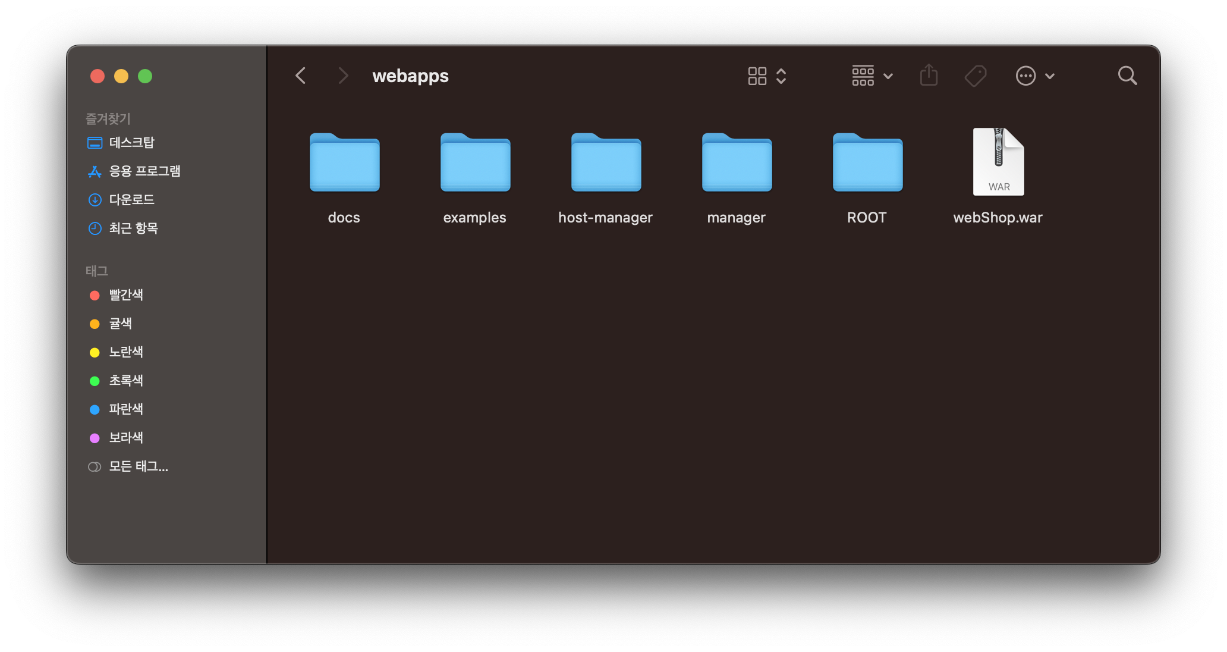This screenshot has height=652, width=1227.
Task: Show 최근 항목 from the sidebar
Action: (x=133, y=228)
